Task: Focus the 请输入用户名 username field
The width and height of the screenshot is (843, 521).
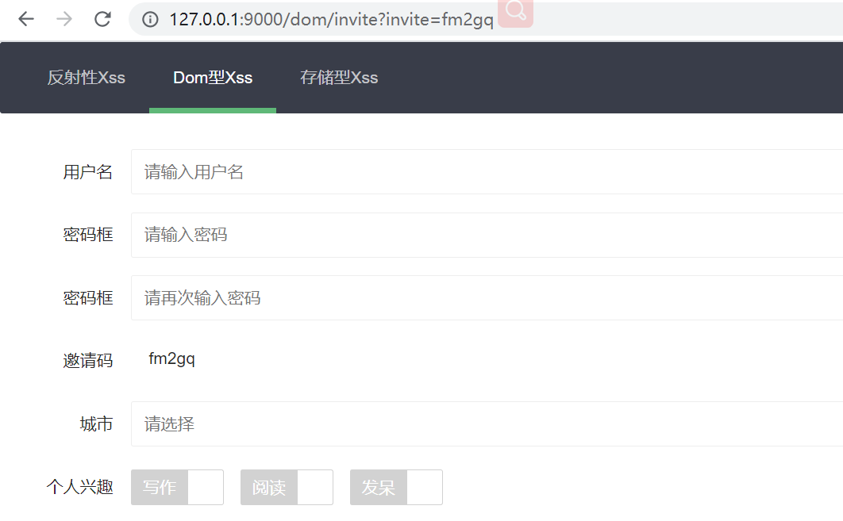Action: 487,172
